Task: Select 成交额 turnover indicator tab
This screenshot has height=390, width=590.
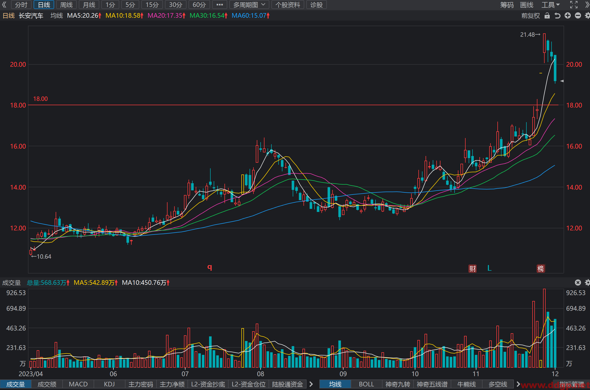Action: pyautogui.click(x=47, y=384)
